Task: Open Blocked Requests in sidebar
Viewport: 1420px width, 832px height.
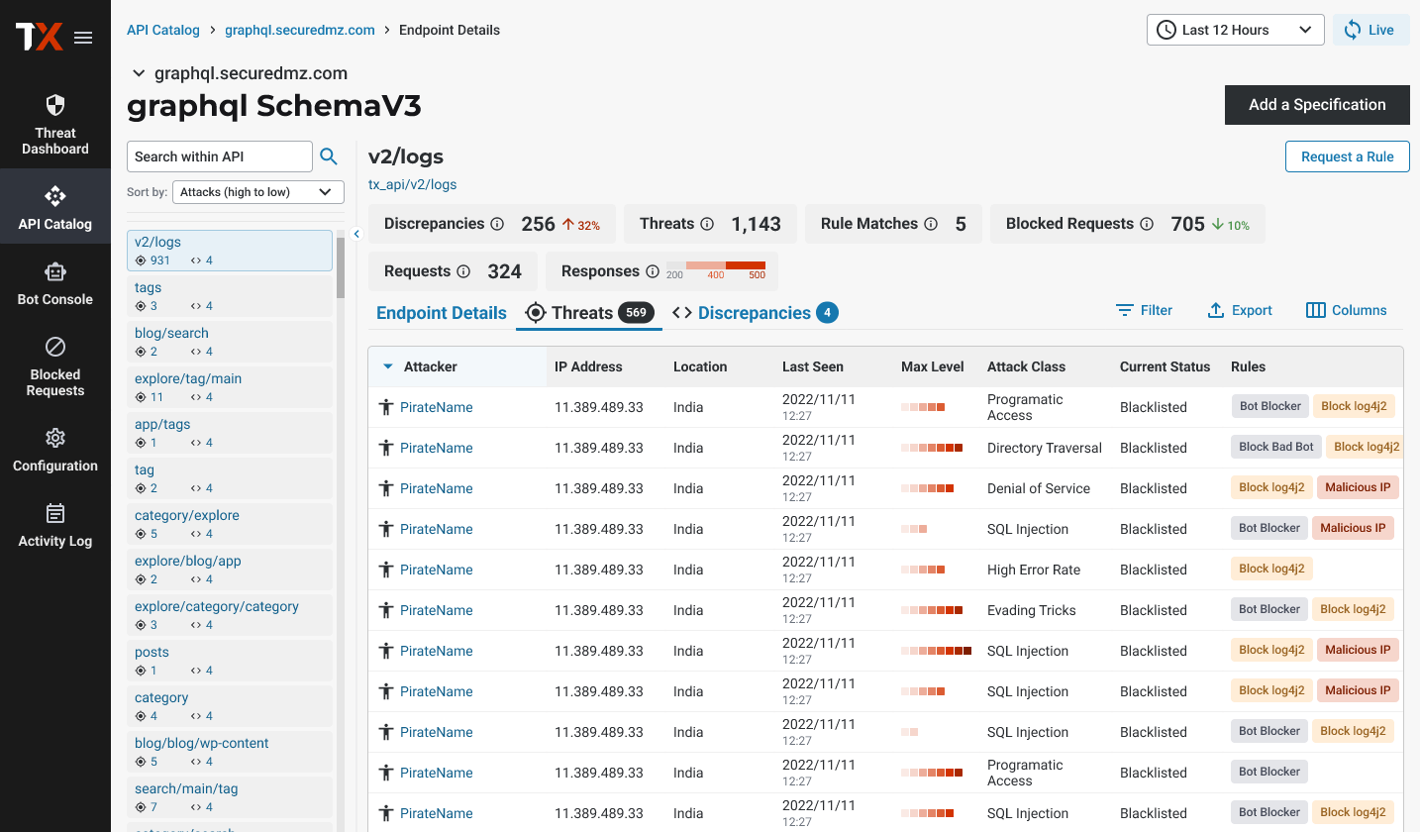Action: pos(55,364)
